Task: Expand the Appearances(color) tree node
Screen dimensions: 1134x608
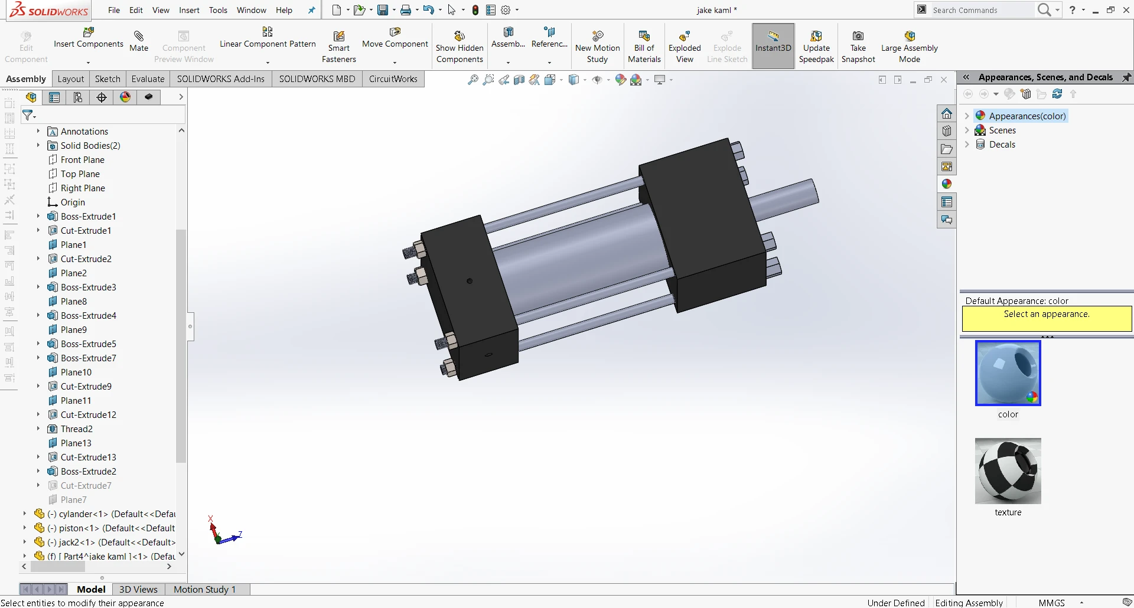Action: pos(967,116)
